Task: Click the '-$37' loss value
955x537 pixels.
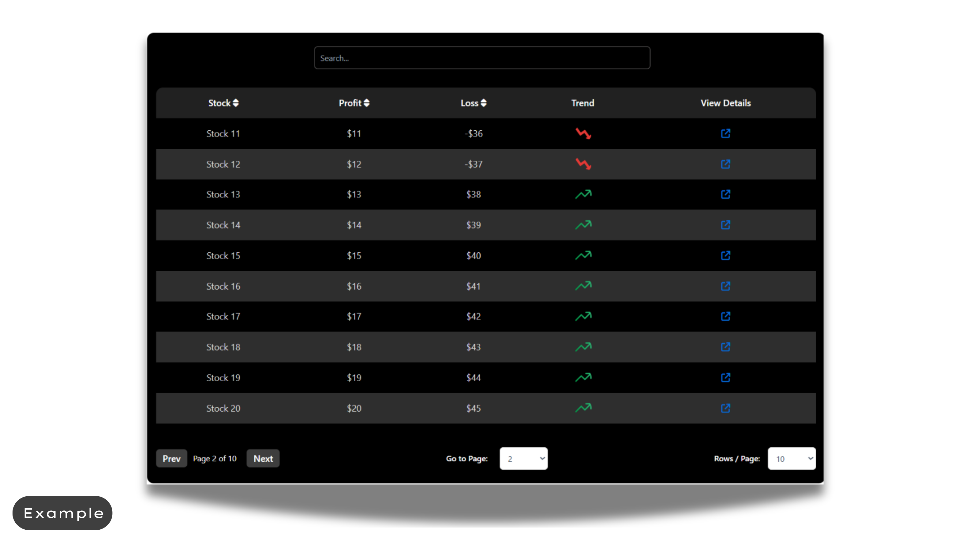Action: coord(474,164)
